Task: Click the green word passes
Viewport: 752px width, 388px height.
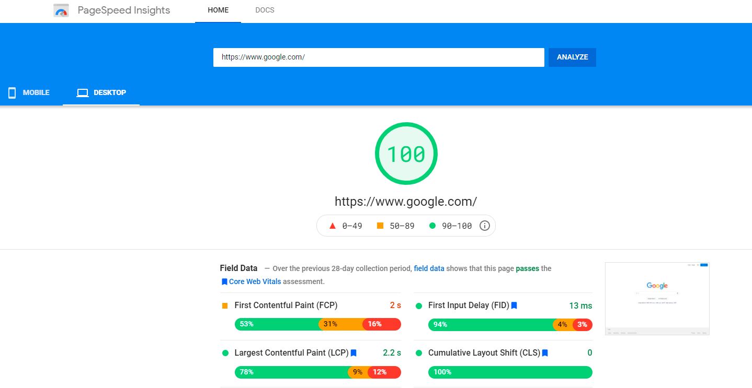Action: pyautogui.click(x=527, y=268)
